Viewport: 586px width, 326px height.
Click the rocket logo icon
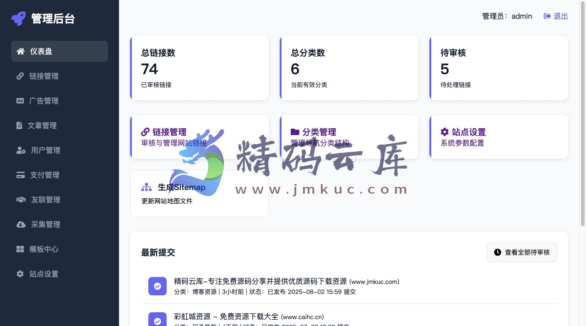tap(18, 18)
